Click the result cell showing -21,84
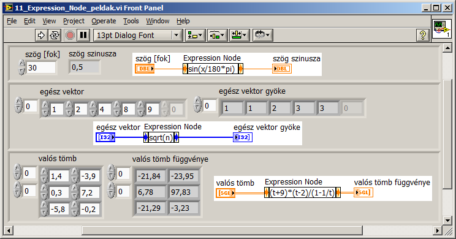This screenshot has width=456, height=239. (151, 176)
